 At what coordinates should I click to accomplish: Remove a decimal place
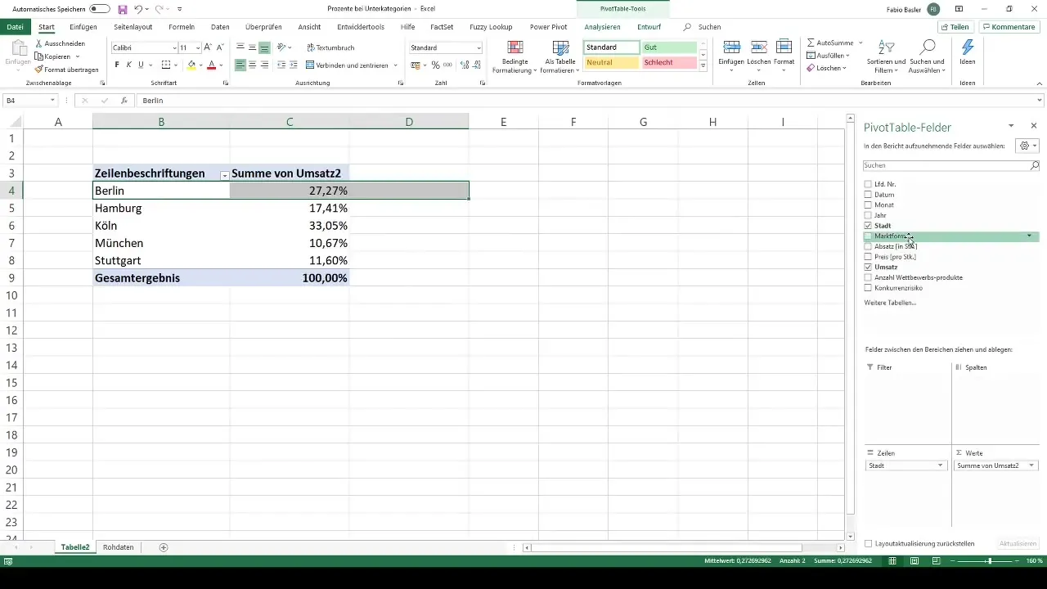(476, 65)
